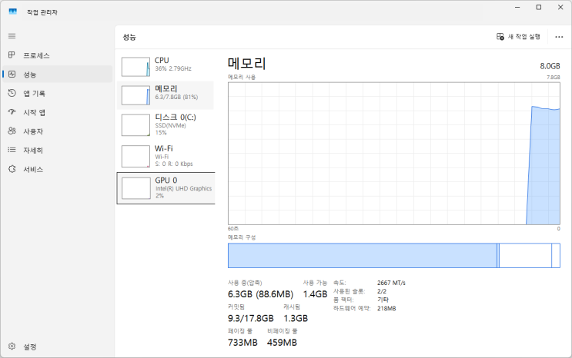The image size is (572, 358).
Task: Click the 733MB paged pool value
Action: (x=243, y=343)
